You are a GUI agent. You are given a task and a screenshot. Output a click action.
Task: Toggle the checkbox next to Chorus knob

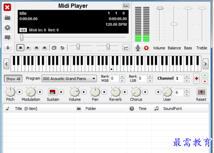pyautogui.click(x=145, y=92)
